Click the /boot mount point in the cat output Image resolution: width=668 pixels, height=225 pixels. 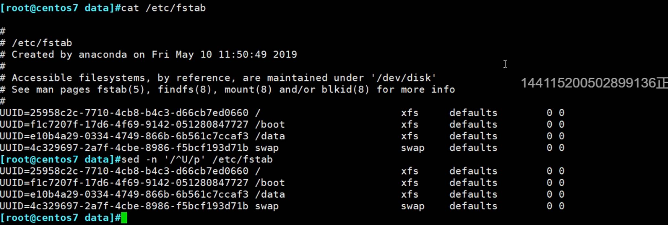[x=270, y=124]
